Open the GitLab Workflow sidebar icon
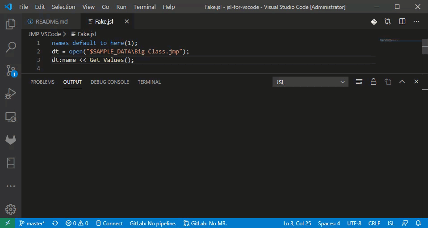Viewport: 428px width, 228px height. 11,140
